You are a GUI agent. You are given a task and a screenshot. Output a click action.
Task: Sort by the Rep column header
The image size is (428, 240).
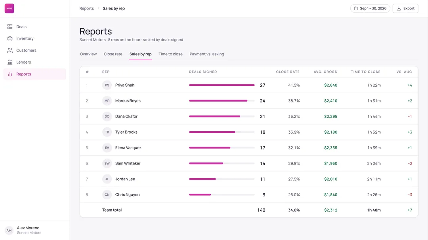click(x=106, y=72)
